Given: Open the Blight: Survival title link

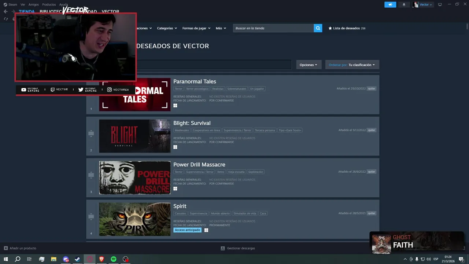Looking at the screenshot, I should [192, 123].
